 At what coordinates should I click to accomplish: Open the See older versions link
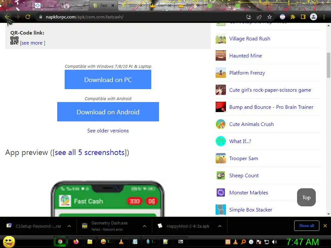pos(108,130)
